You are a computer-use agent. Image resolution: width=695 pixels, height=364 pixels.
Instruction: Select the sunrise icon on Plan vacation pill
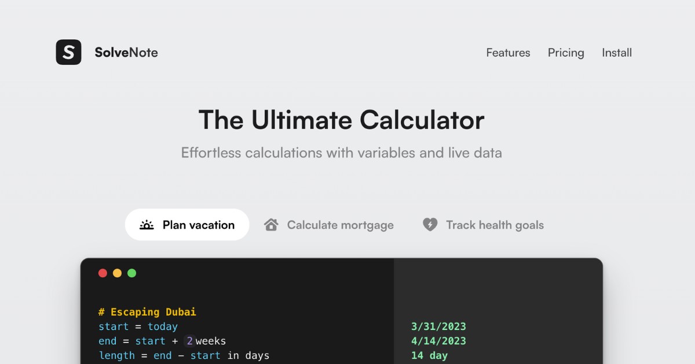coord(147,224)
